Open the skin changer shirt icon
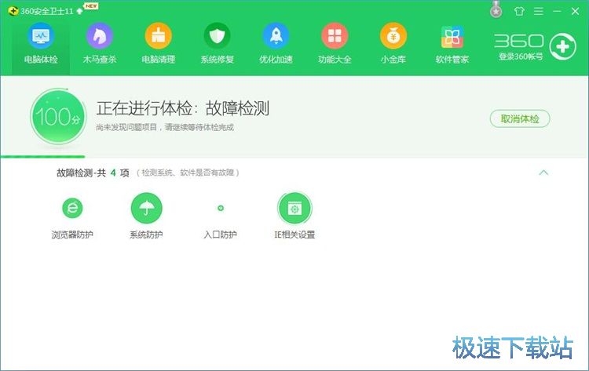This screenshot has width=589, height=371. [x=519, y=11]
